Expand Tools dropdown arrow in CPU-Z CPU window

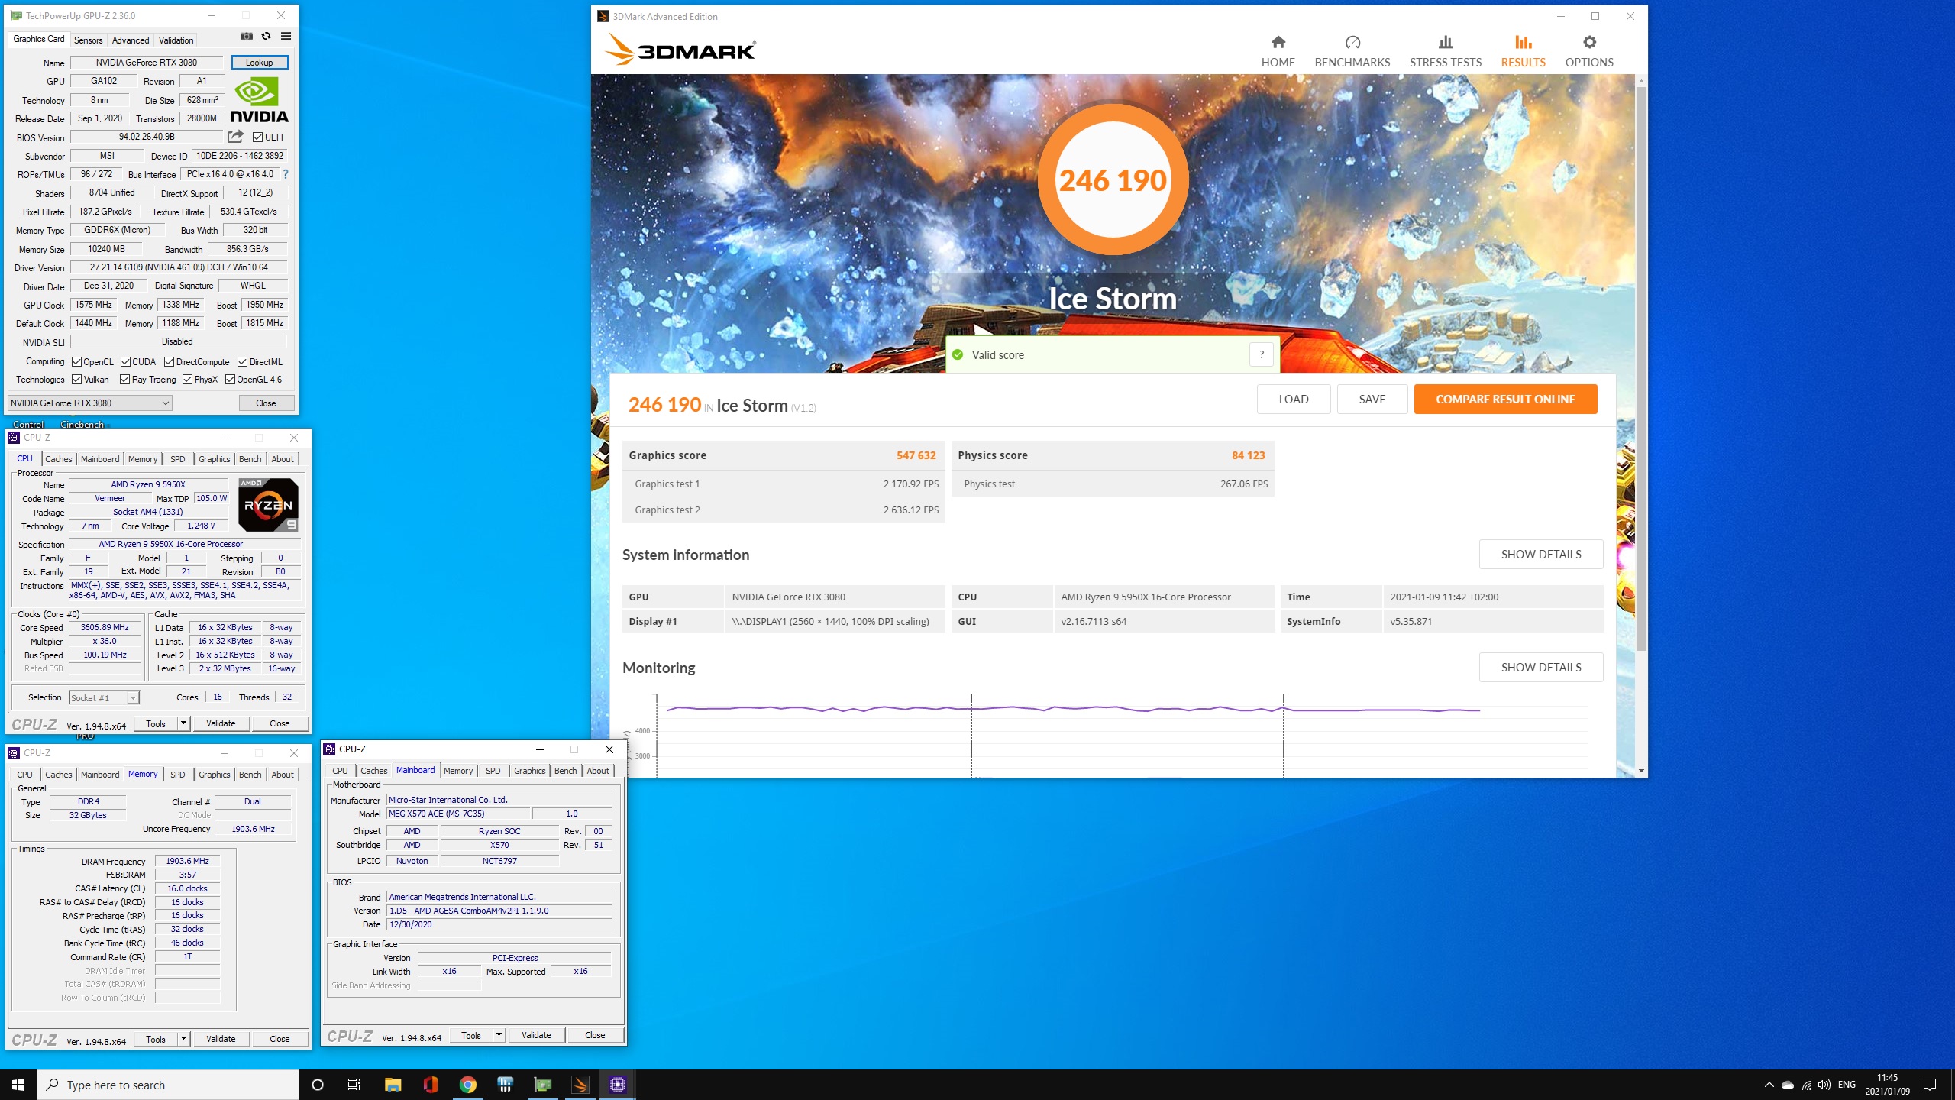point(183,723)
